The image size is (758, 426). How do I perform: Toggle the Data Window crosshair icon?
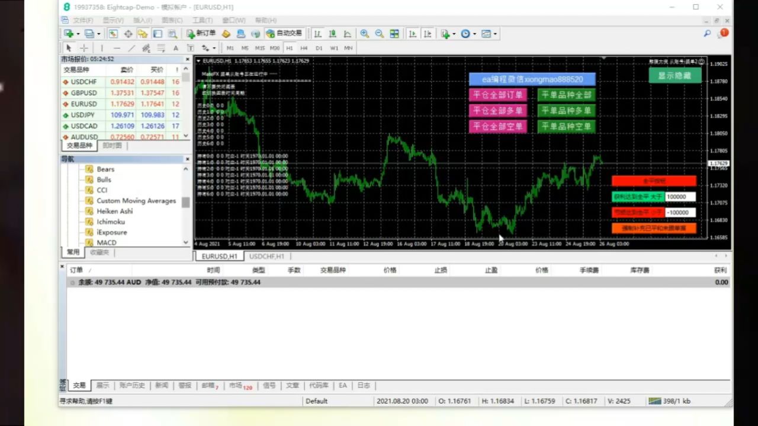point(128,34)
